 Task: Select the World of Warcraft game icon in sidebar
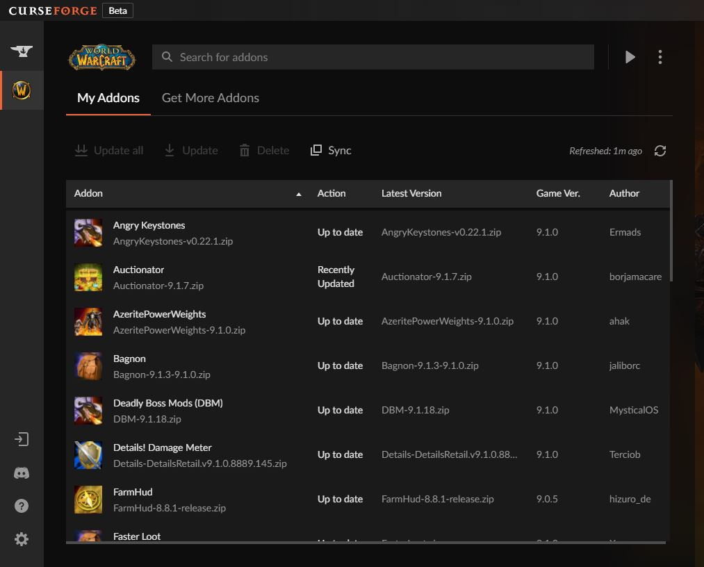click(x=22, y=90)
